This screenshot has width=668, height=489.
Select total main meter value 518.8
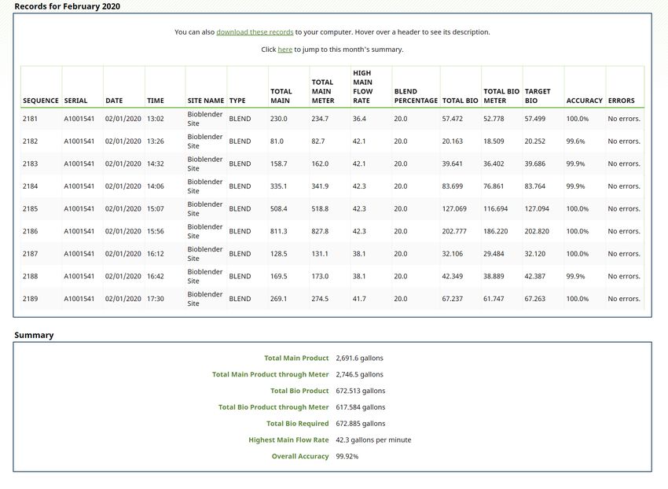coord(320,209)
